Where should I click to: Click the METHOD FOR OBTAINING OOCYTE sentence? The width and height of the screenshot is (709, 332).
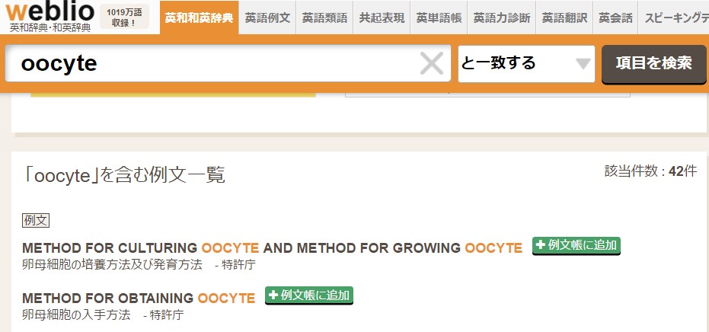pos(139,298)
